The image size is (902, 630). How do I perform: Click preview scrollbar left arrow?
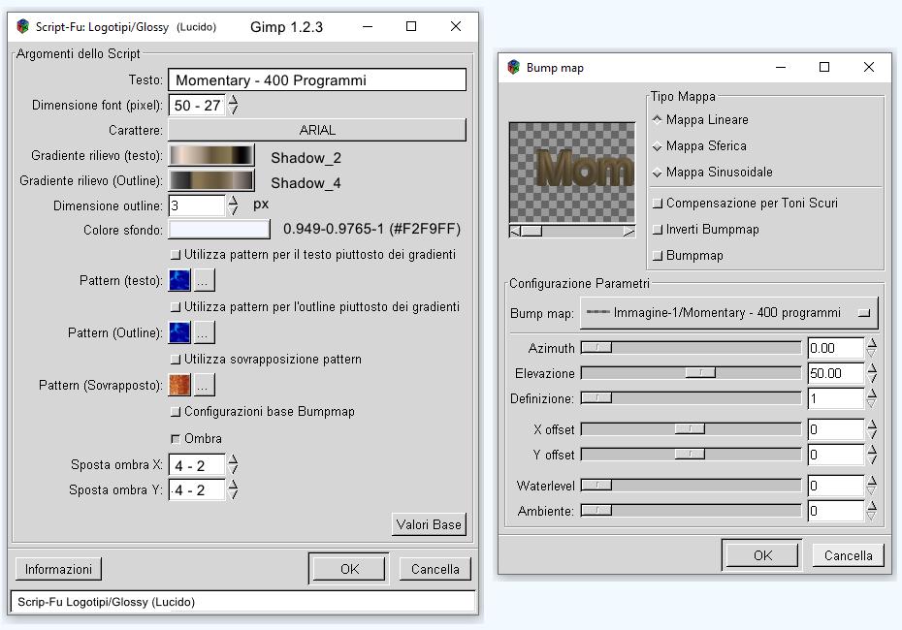tap(515, 231)
